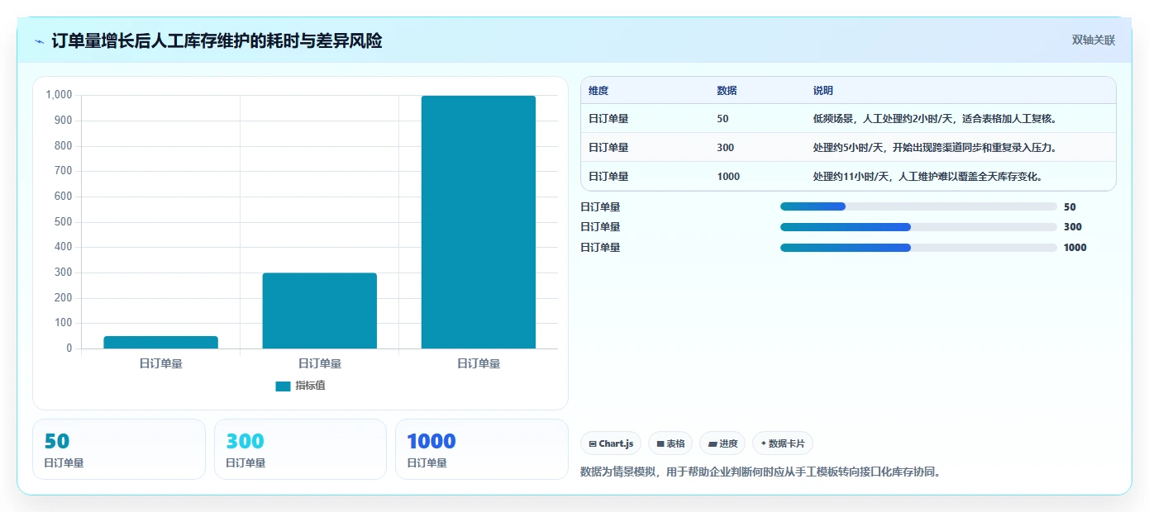Click table description starting 处理约5小时/天
1149x512 pixels.
(x=935, y=148)
